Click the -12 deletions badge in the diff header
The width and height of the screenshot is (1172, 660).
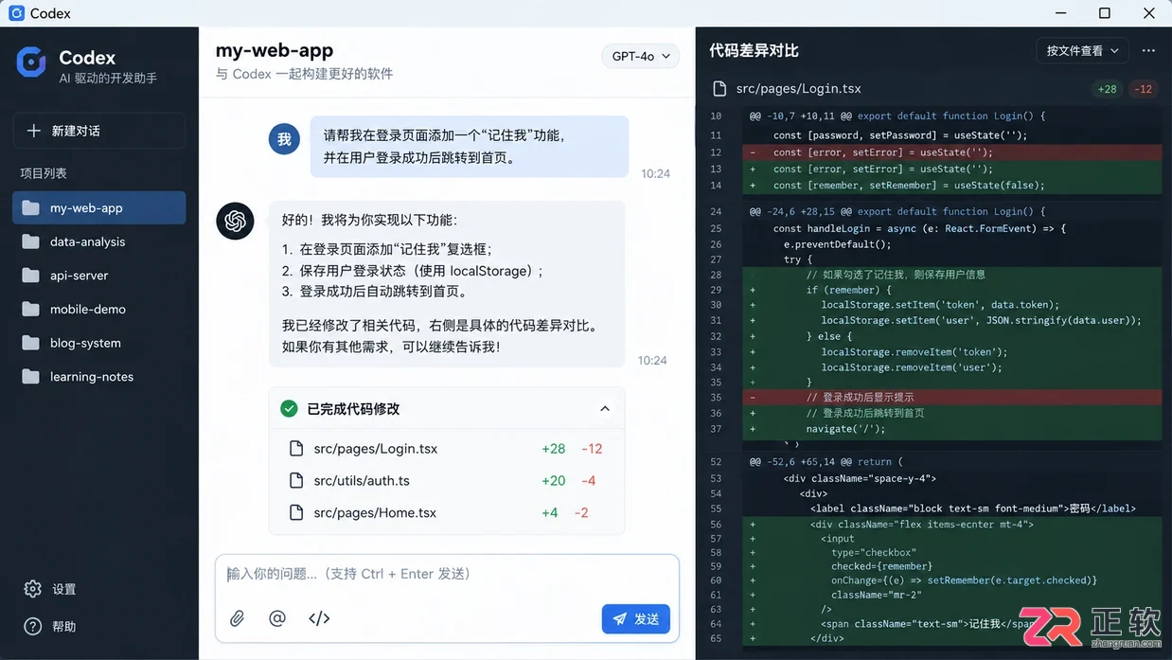pyautogui.click(x=1144, y=89)
